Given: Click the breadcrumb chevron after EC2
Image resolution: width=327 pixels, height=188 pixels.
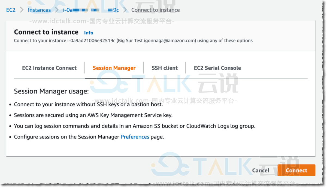Looking at the screenshot, I should [x=22, y=10].
